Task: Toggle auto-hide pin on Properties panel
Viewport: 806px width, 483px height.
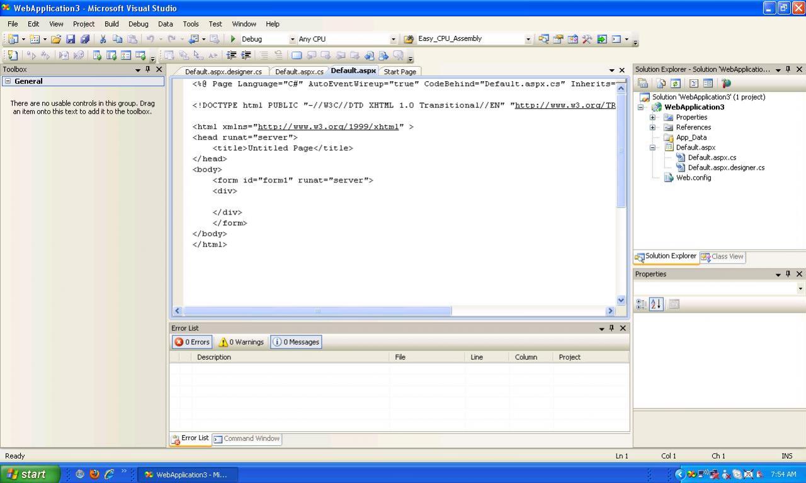Action: (788, 274)
